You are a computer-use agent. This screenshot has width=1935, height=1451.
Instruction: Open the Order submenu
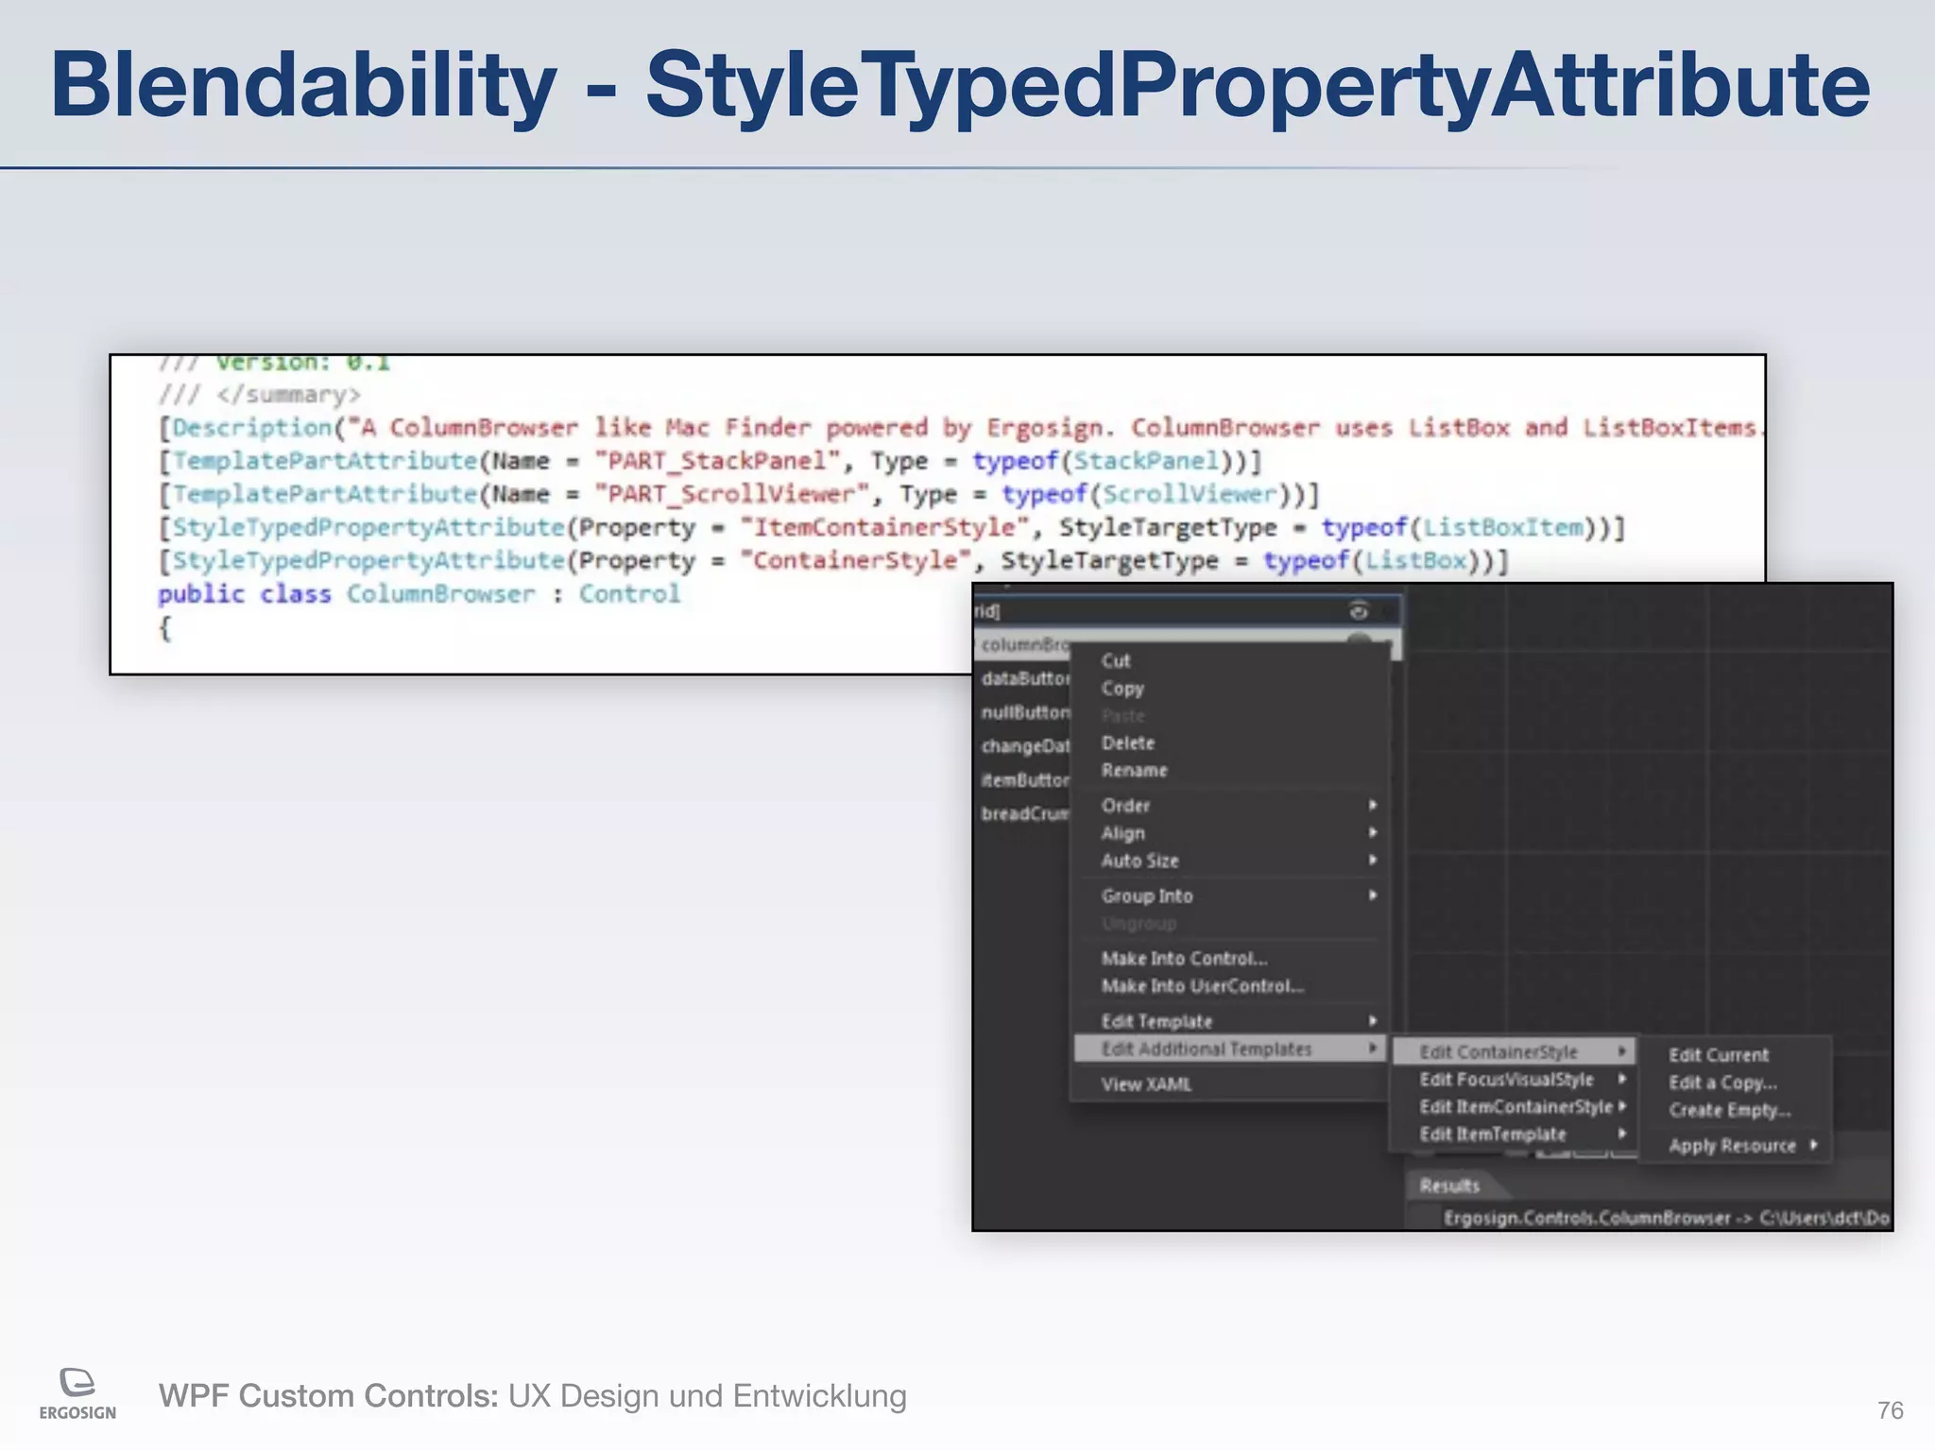pyautogui.click(x=1229, y=805)
